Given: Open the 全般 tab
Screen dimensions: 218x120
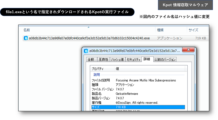Looking at the screenshot, I should point(91,59).
